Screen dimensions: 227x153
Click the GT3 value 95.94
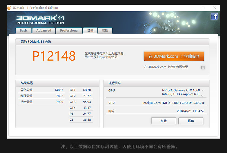87,102
